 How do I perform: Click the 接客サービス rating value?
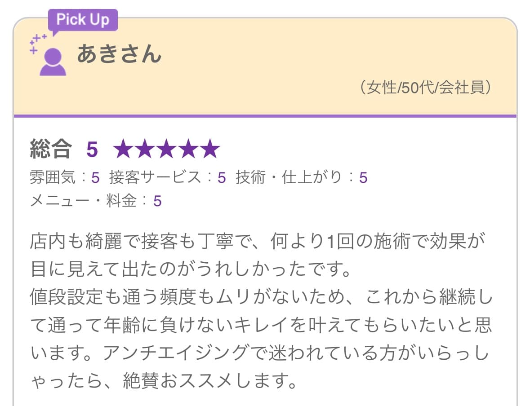click(222, 178)
